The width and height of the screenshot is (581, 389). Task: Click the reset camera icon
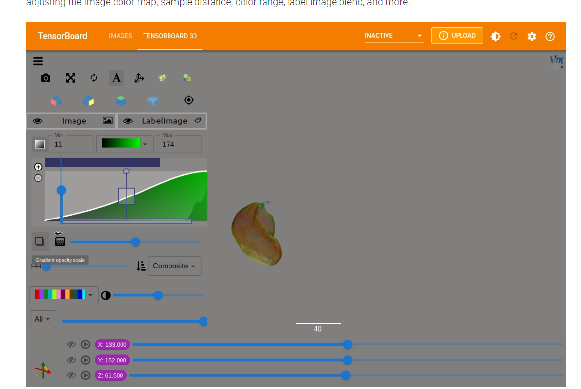tap(93, 78)
